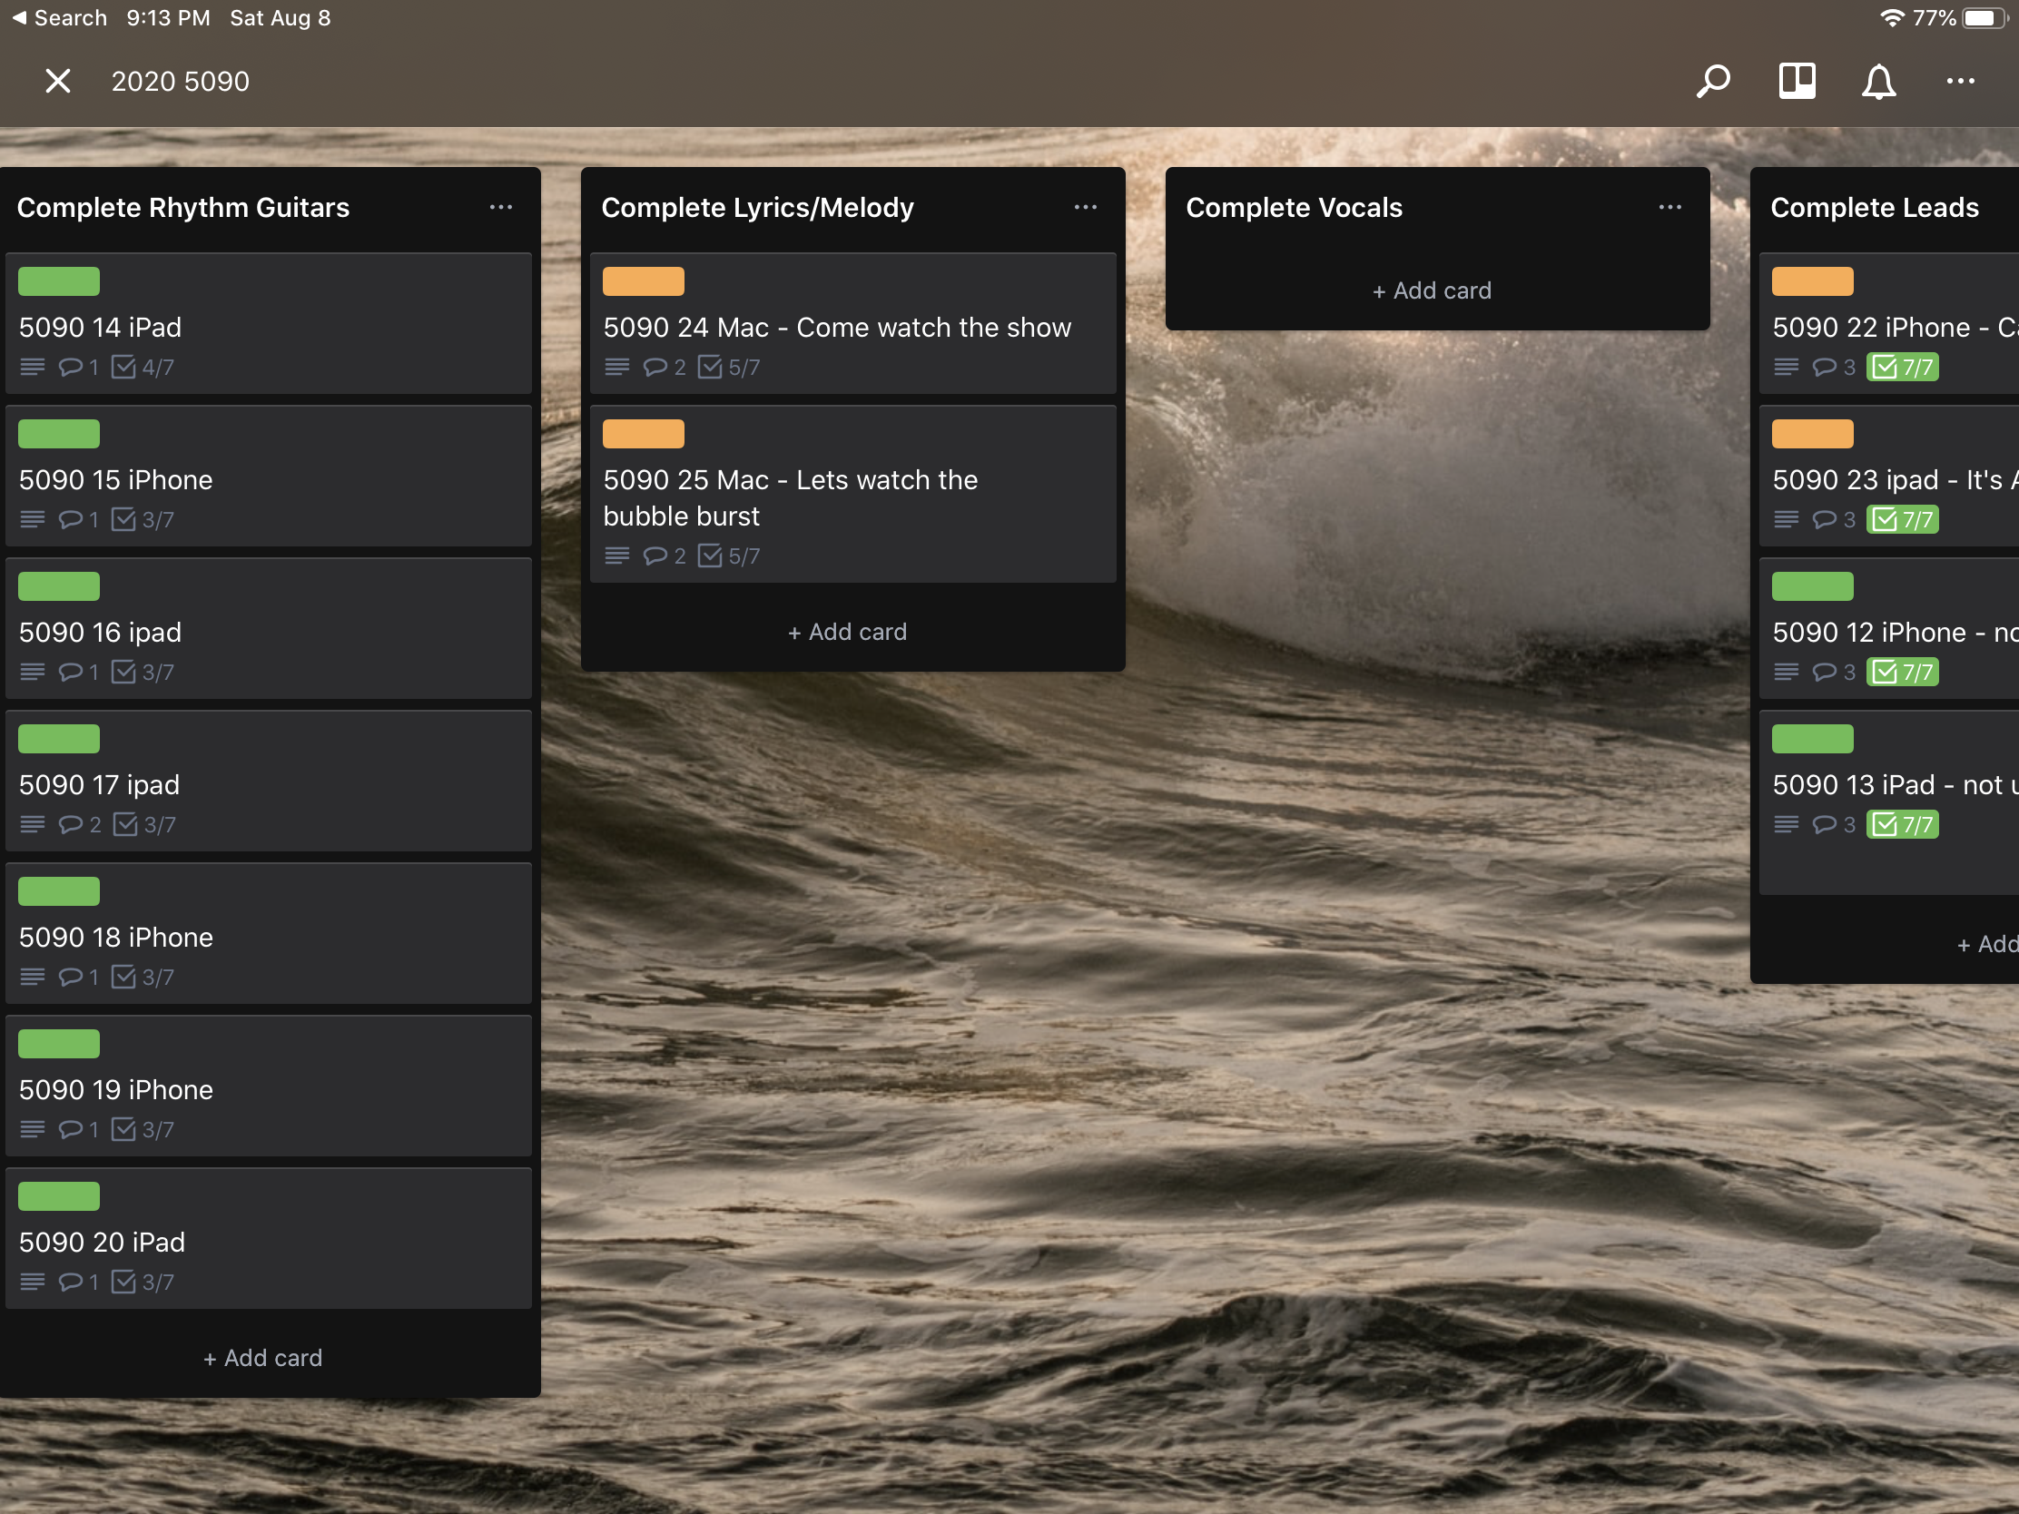Add card to Complete Rhythm Guitars list
Screen dimensions: 2019x1514
263,1357
